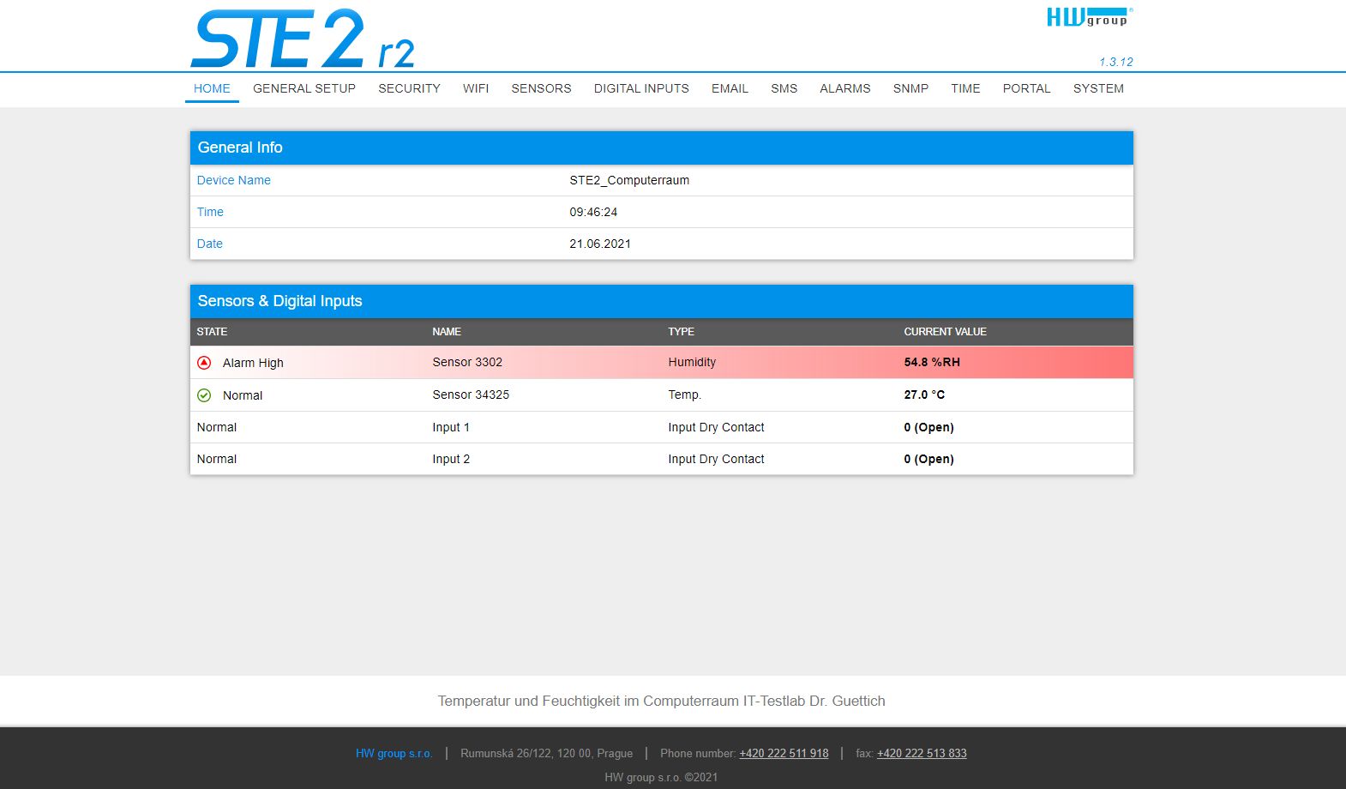Open the Email configuration tab
The image size is (1346, 789).
tap(730, 88)
